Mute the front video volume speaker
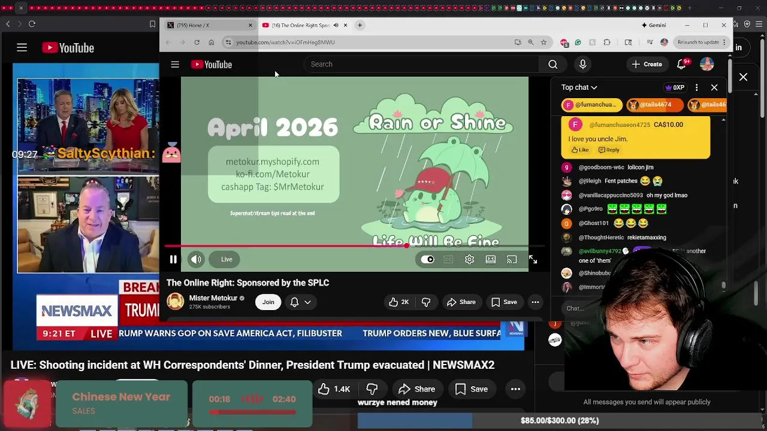Viewport: 767px width, 431px height. 196,259
